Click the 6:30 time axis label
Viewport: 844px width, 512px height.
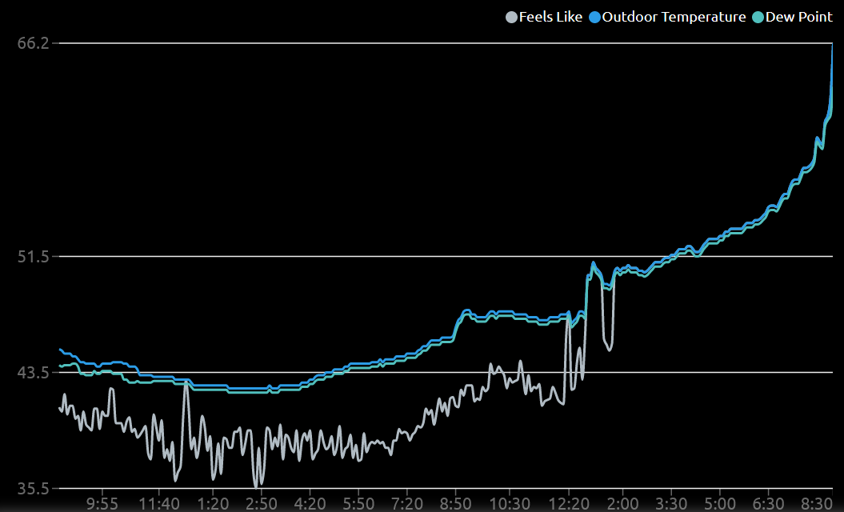click(768, 504)
